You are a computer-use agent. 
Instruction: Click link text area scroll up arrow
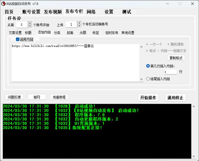pos(141,47)
